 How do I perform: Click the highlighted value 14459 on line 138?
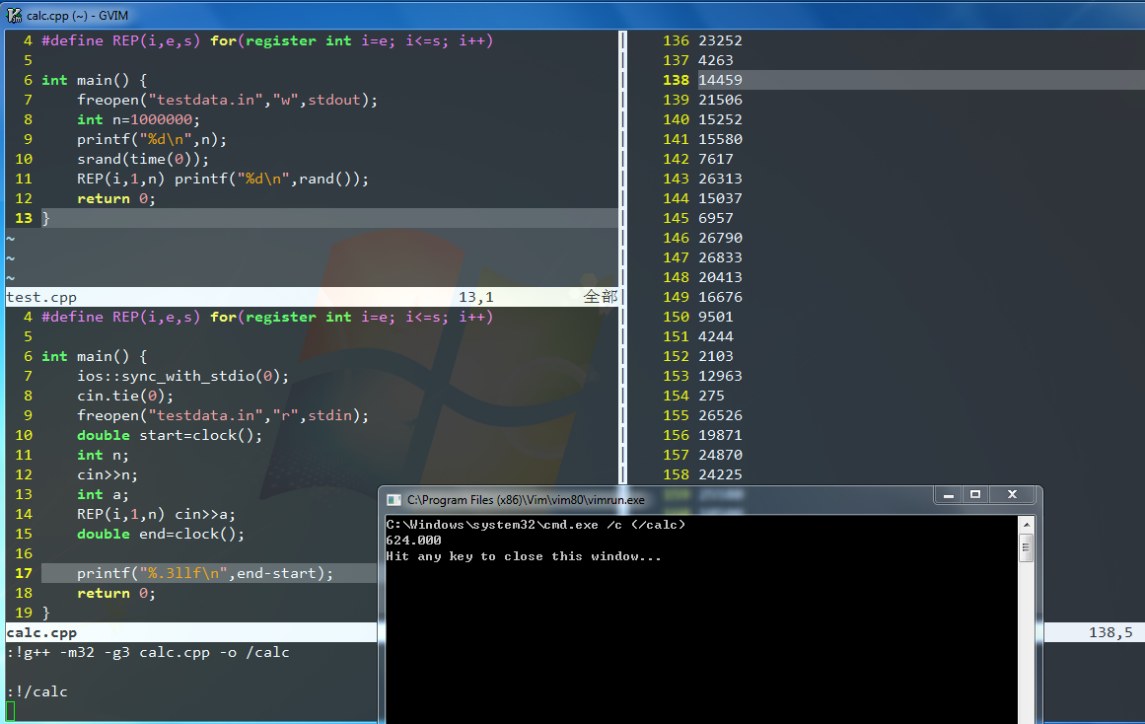(x=720, y=80)
